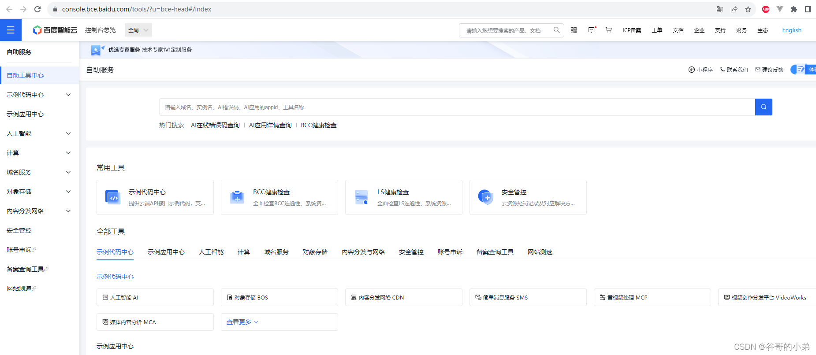Open 工单 in top menu
The height and width of the screenshot is (355, 816).
coord(657,30)
